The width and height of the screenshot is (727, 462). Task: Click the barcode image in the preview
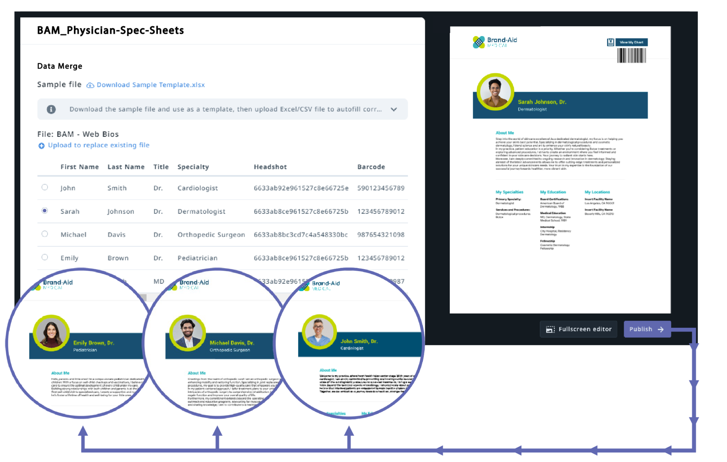pyautogui.click(x=631, y=56)
